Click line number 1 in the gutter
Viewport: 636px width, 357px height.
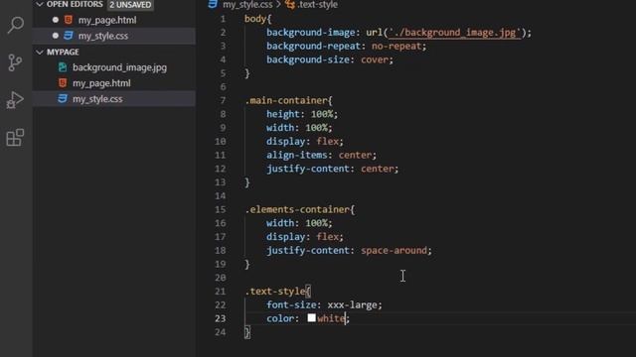223,19
